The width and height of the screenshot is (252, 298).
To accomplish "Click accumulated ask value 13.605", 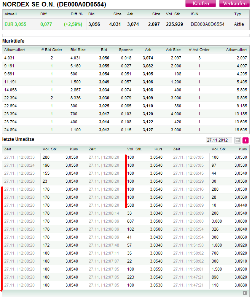I will (x=241, y=122).
